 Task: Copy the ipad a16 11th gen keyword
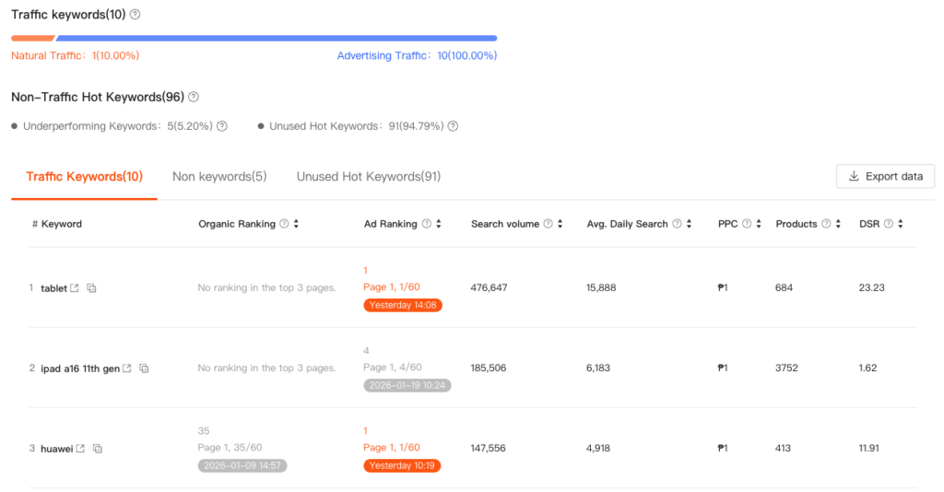[x=144, y=369]
